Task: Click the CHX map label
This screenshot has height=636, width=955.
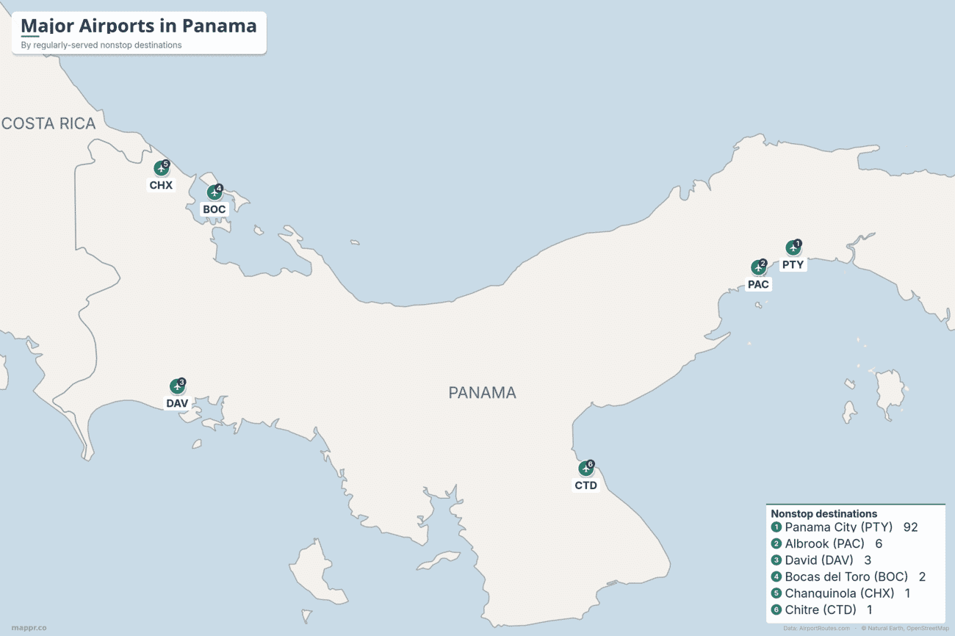Action: [161, 185]
